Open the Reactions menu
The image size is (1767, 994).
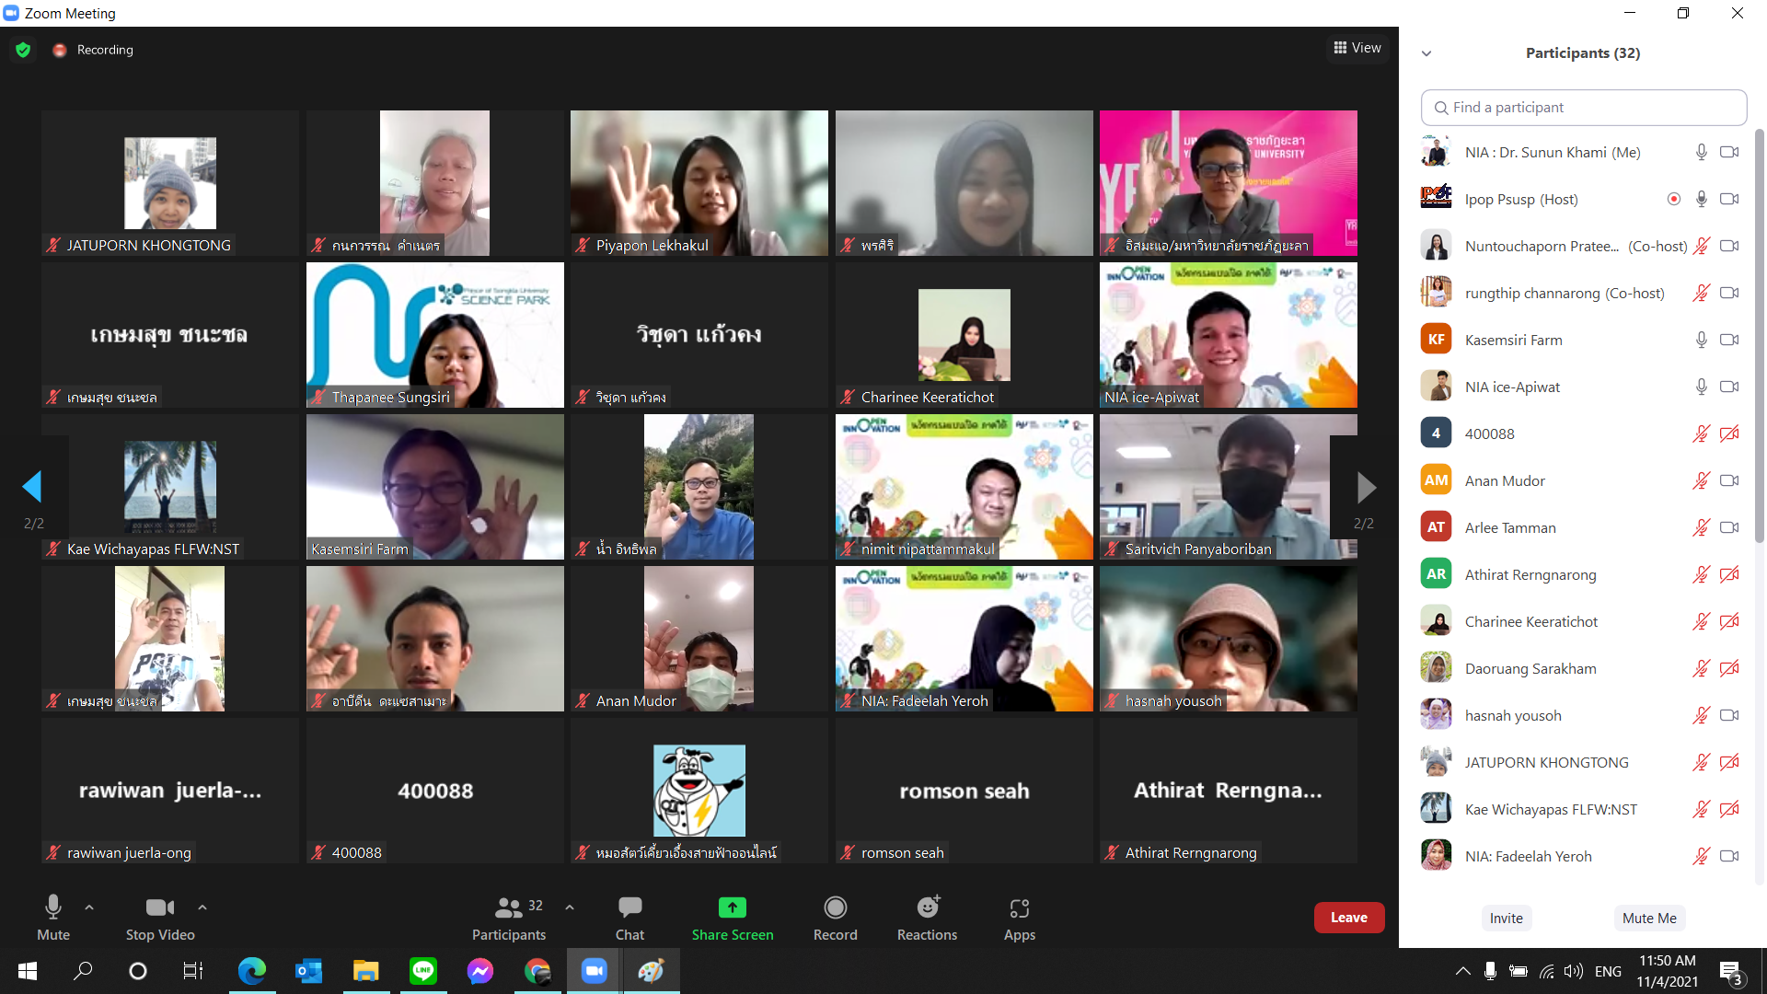click(x=927, y=918)
